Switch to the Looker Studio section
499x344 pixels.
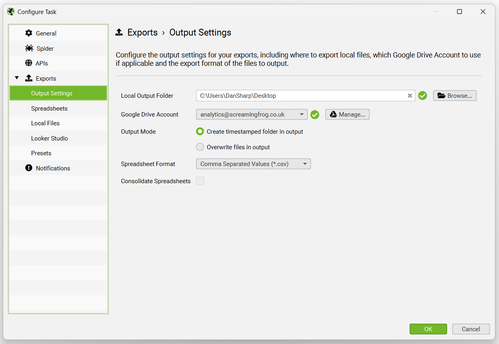tap(50, 138)
